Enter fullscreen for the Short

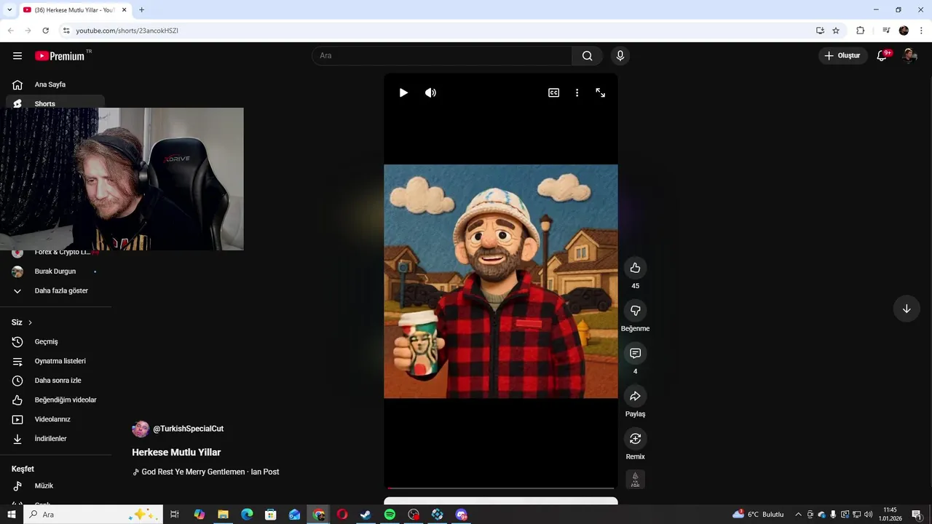tap(601, 93)
